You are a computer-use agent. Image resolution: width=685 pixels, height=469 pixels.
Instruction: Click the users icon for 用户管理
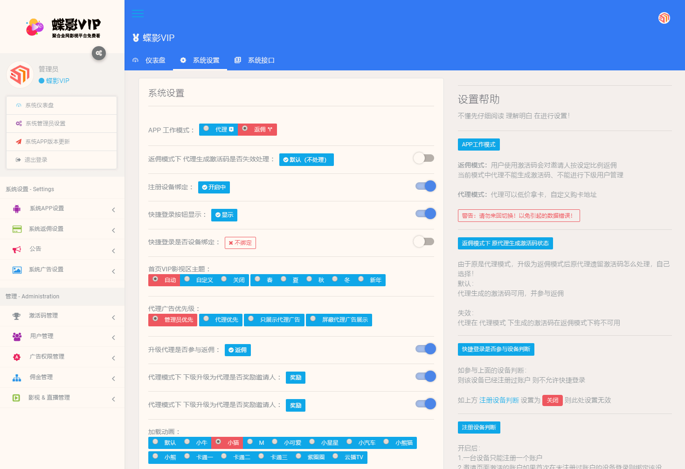17,337
